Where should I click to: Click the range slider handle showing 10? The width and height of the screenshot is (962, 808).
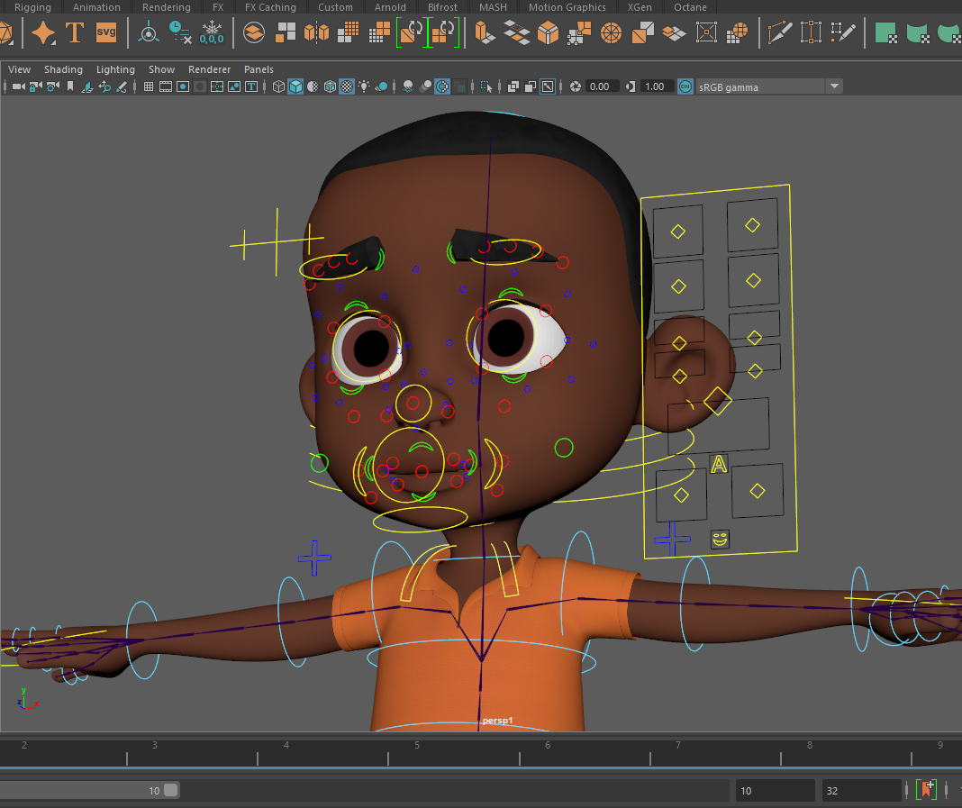(170, 791)
